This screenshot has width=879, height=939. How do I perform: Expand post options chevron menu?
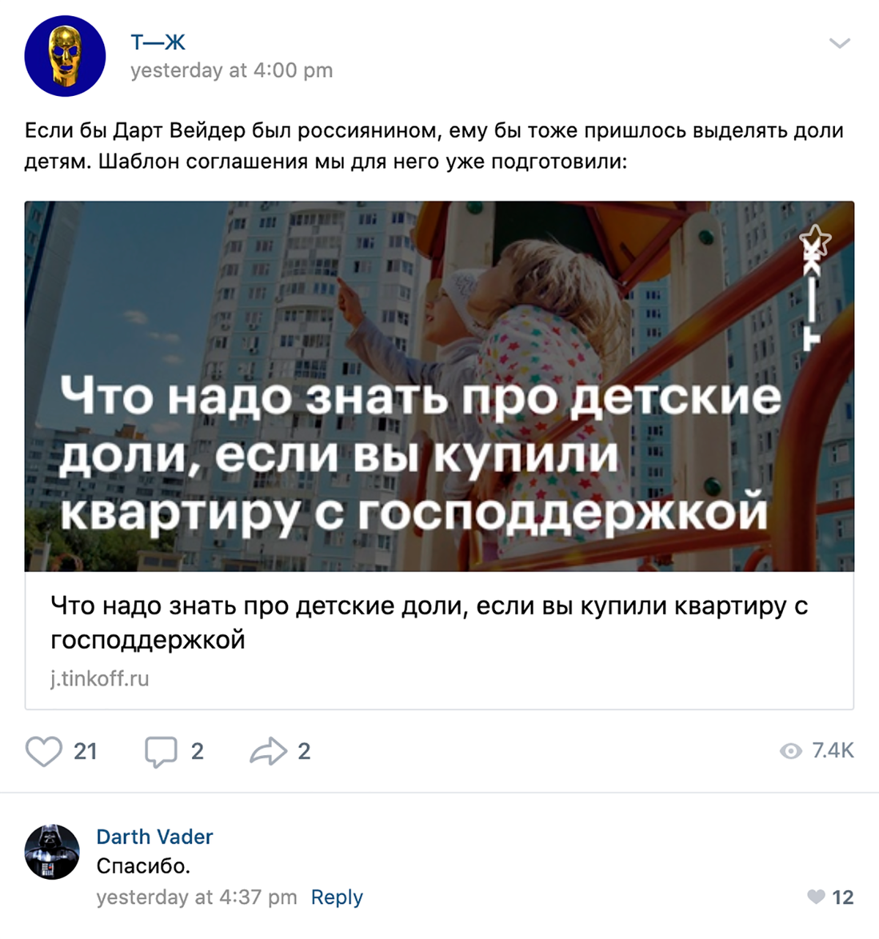(839, 43)
